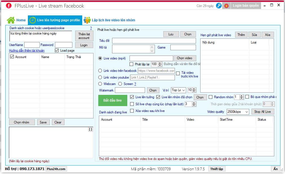
Task: Click the Vietnam flag language icon
Action: (226, 6)
